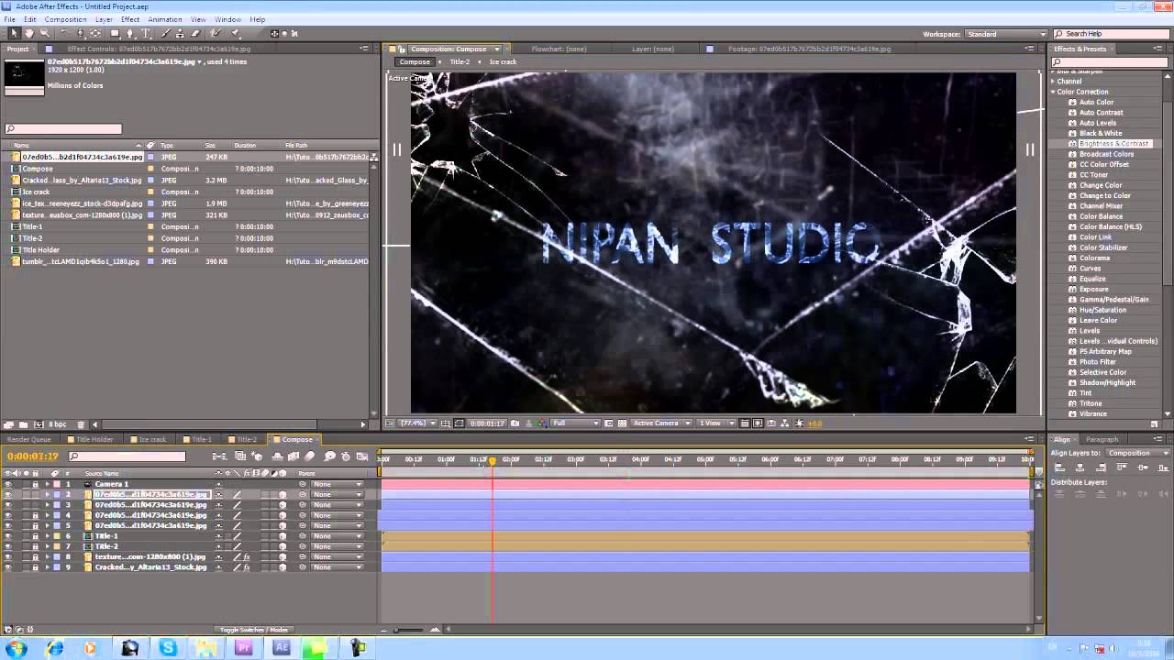Viewport: 1174px width, 660px height.
Task: Open the Align Layers to Composition dropdown
Action: pyautogui.click(x=1138, y=453)
